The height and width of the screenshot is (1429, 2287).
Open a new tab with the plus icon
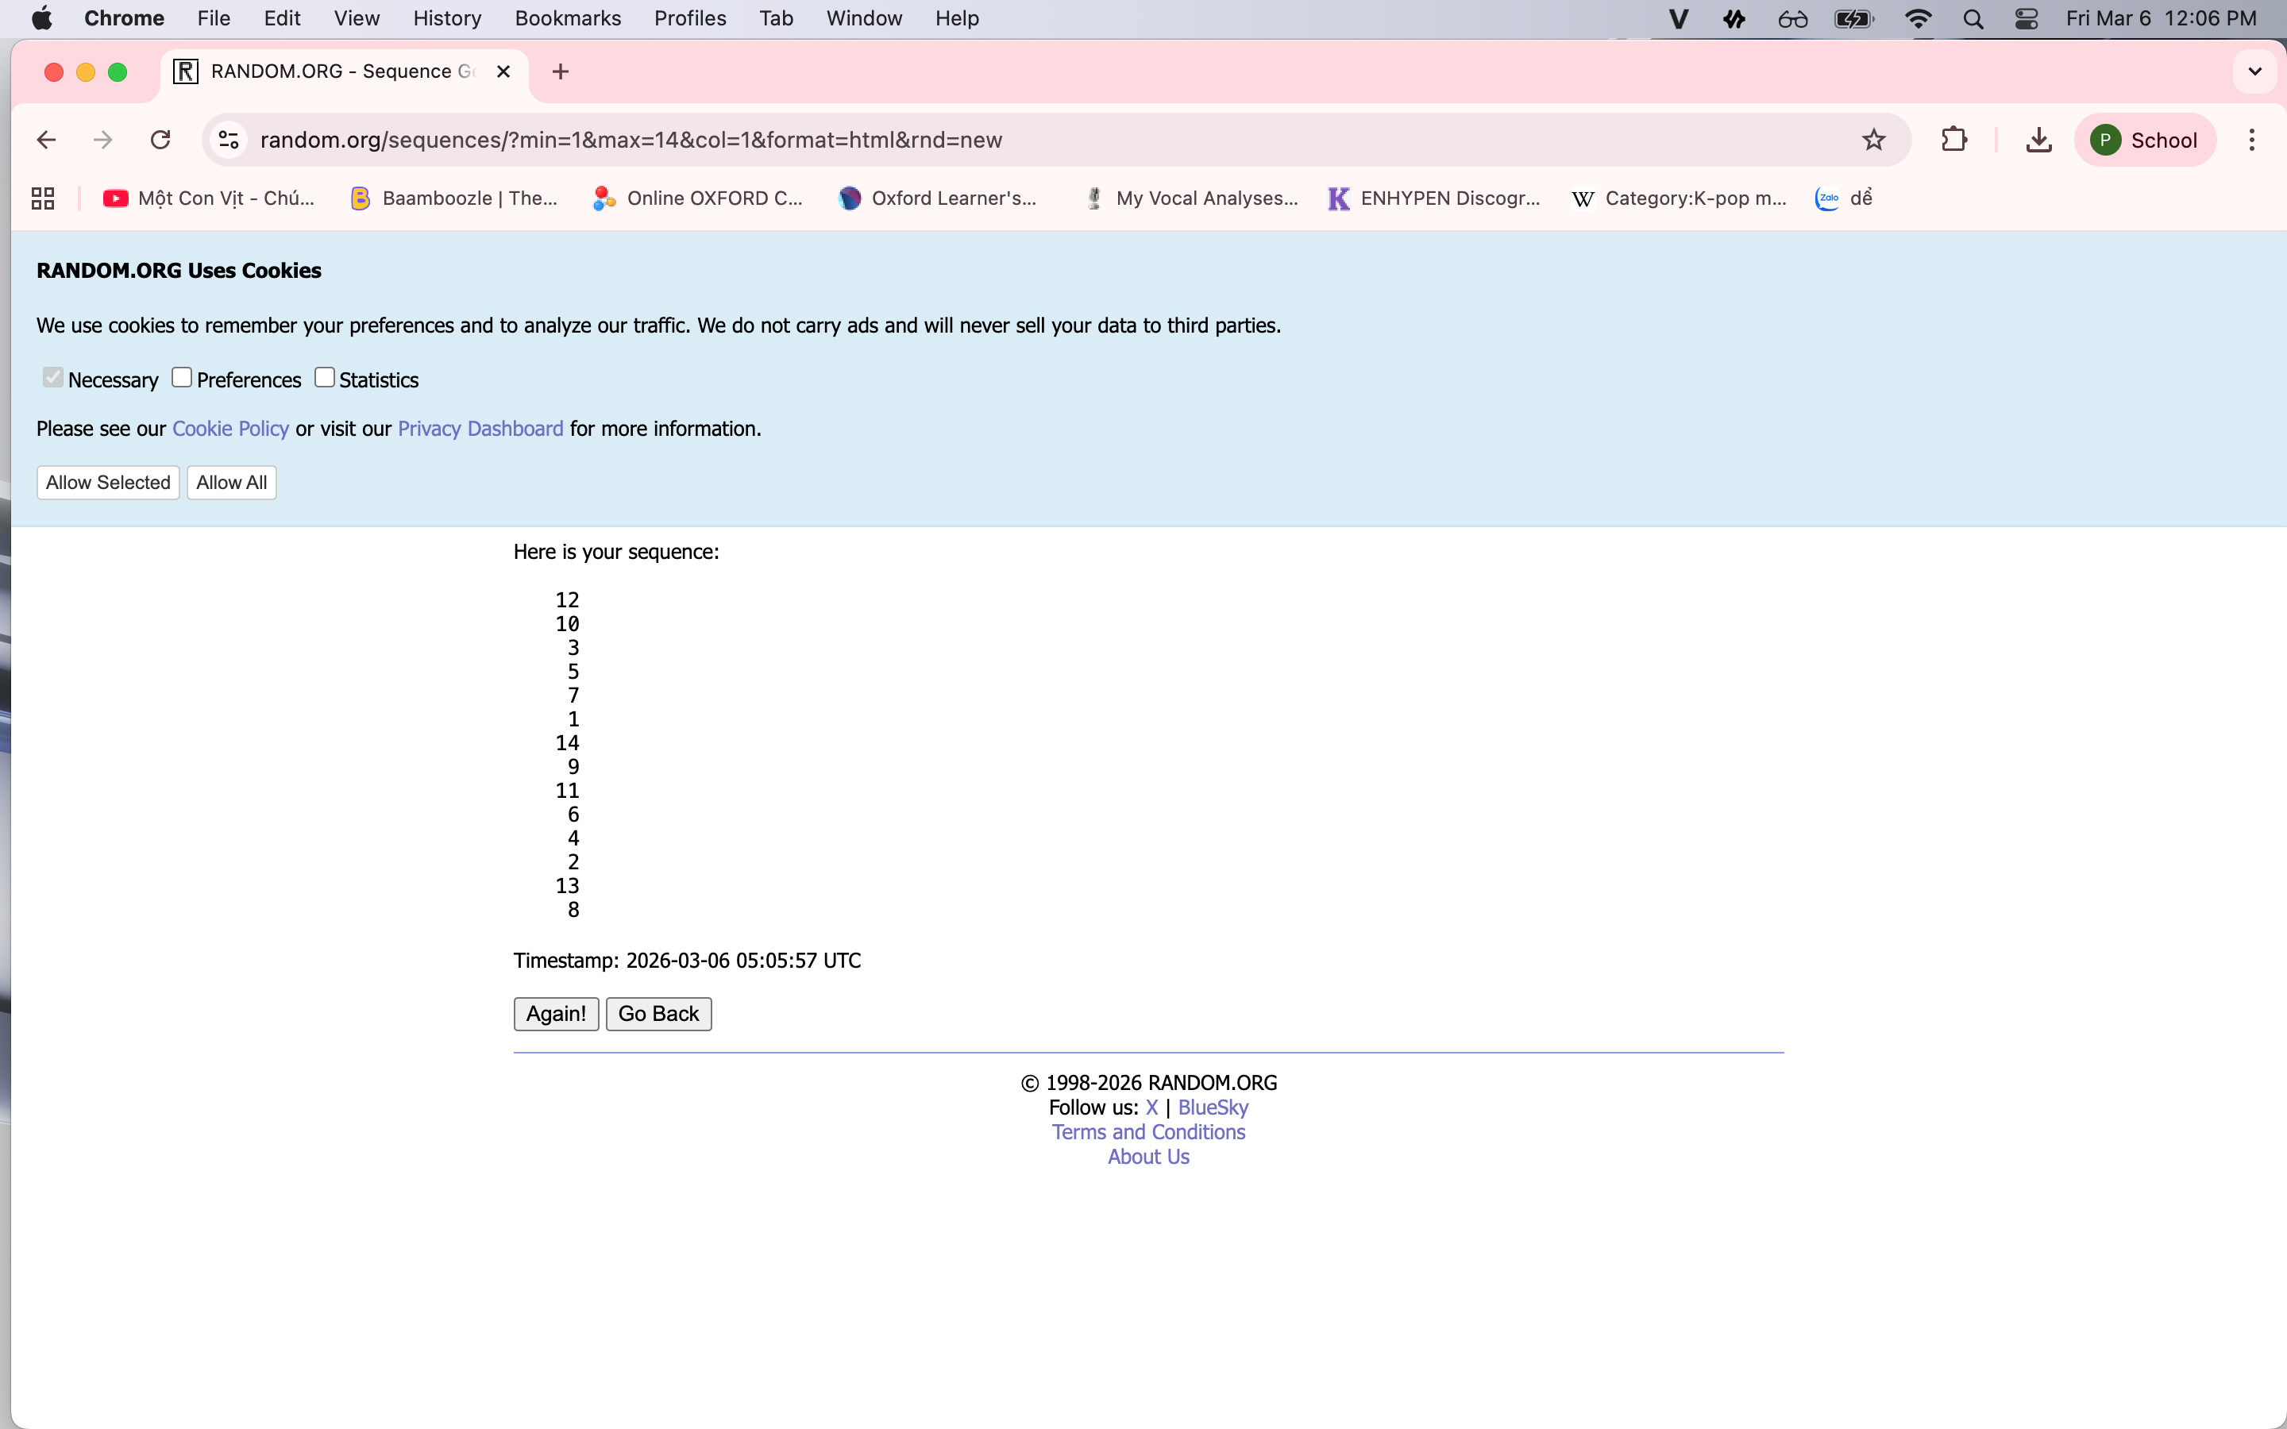click(x=561, y=71)
